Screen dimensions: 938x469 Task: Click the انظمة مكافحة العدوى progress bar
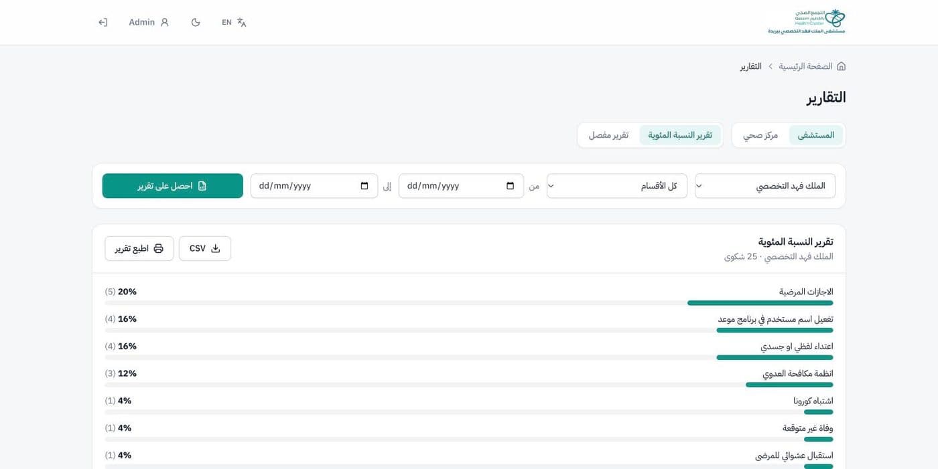469,385
